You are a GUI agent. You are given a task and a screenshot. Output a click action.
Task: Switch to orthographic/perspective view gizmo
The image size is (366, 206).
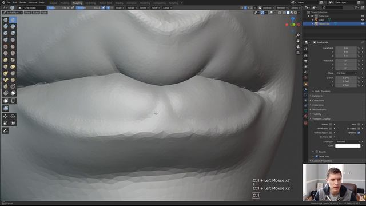298,53
